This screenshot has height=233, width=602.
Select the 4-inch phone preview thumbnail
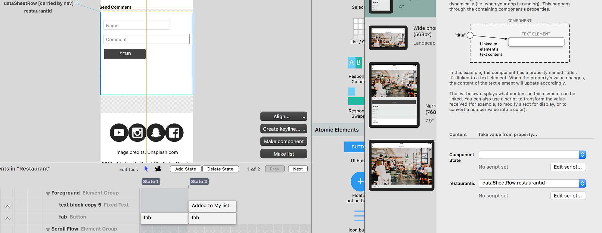[381, 6]
